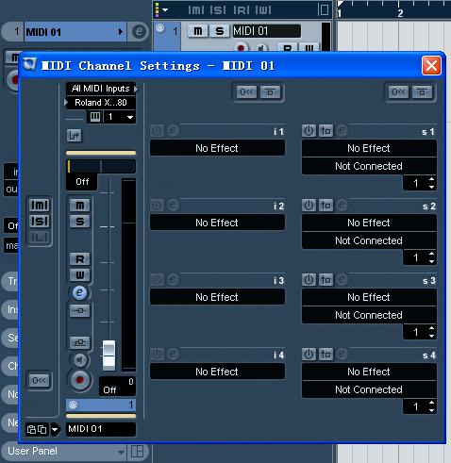Screen dimensions: 451x463
Task: Click the input transformer icon below the channel selector
Action: pos(75,136)
